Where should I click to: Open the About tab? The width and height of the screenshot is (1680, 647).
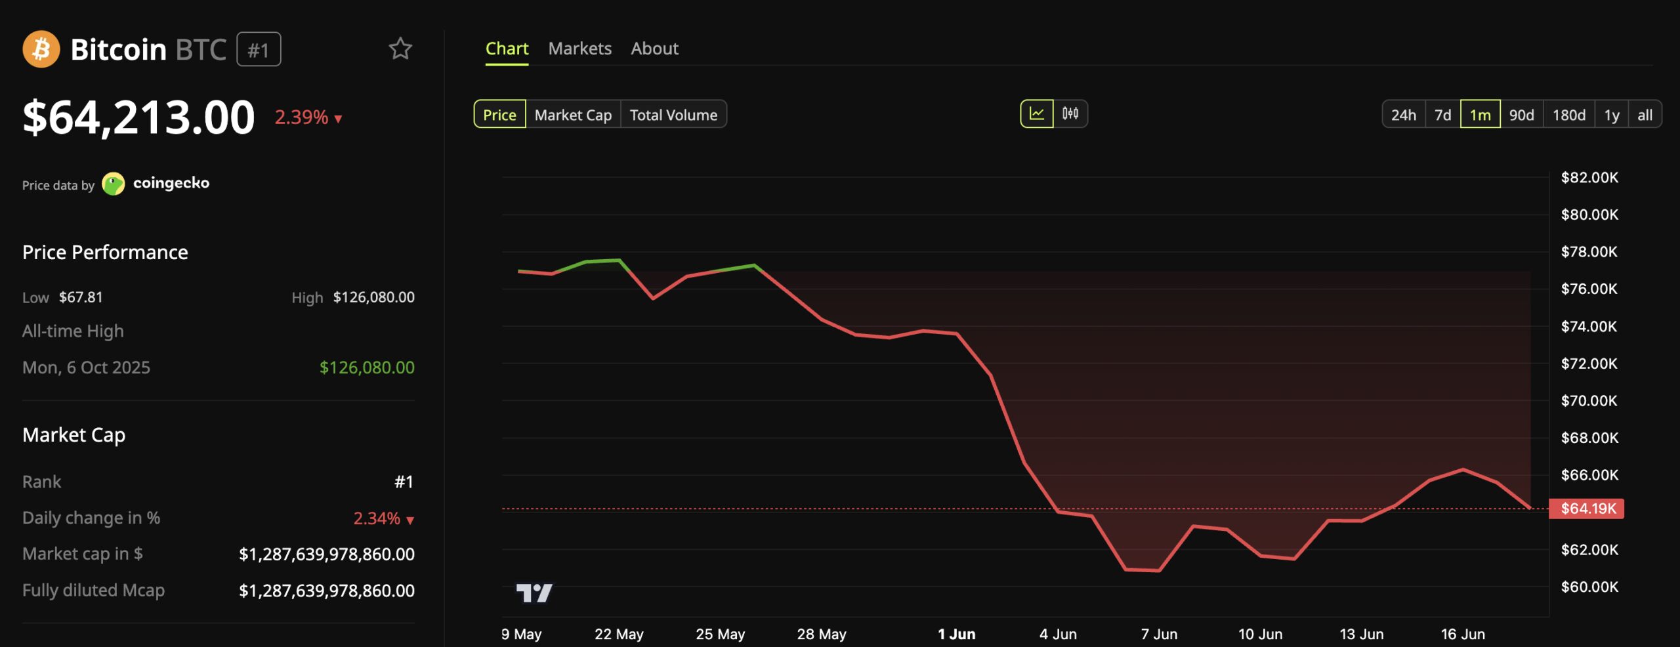tap(654, 49)
